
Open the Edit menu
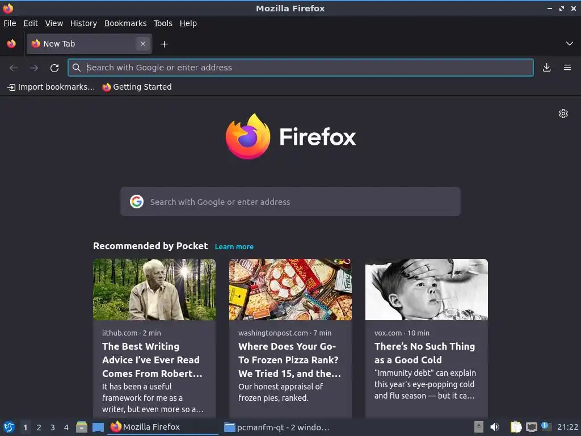31,23
